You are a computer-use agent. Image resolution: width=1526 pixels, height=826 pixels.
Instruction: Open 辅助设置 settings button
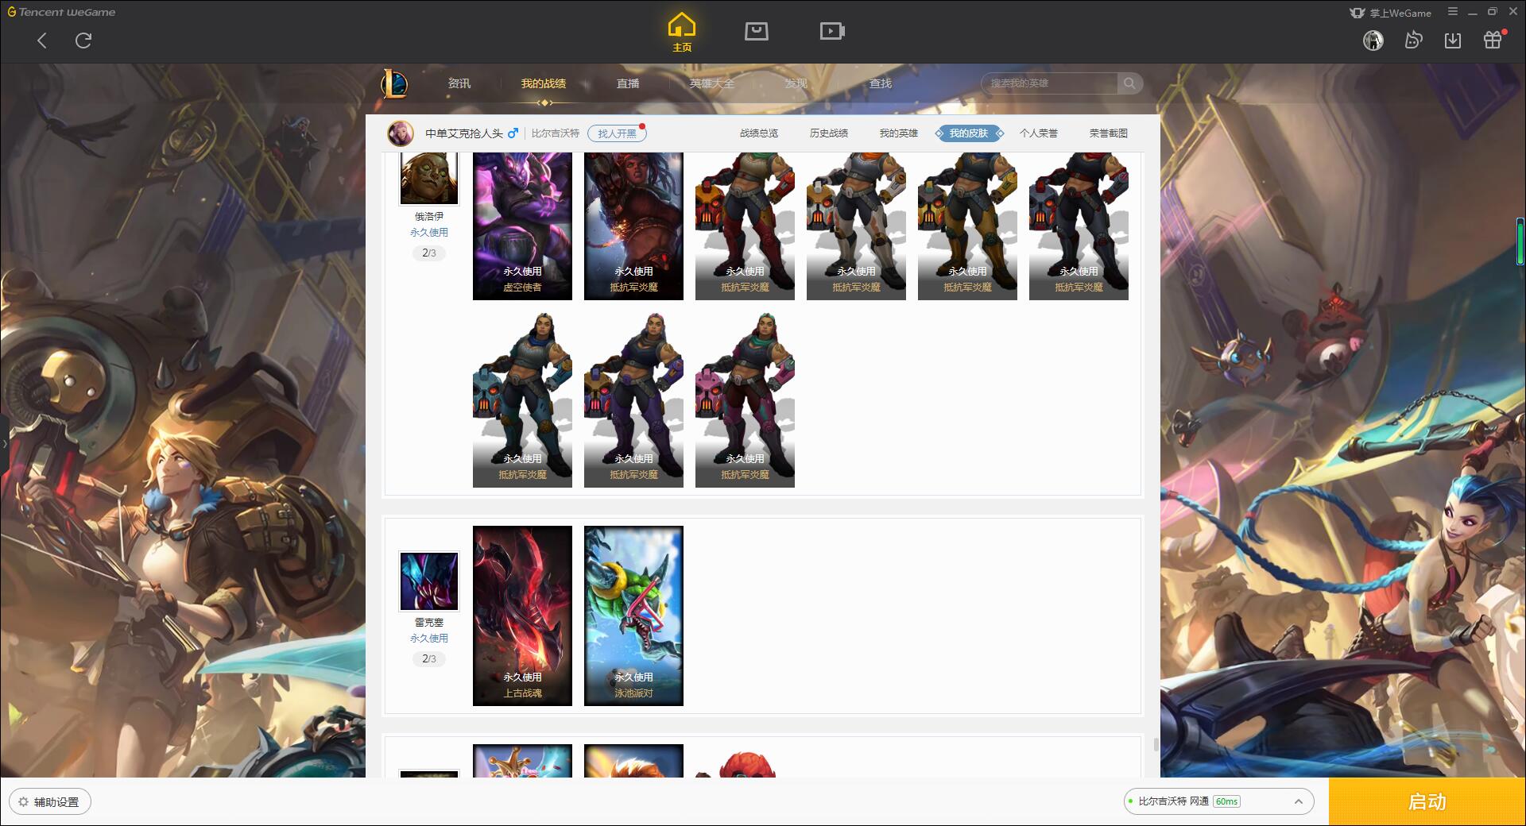50,802
